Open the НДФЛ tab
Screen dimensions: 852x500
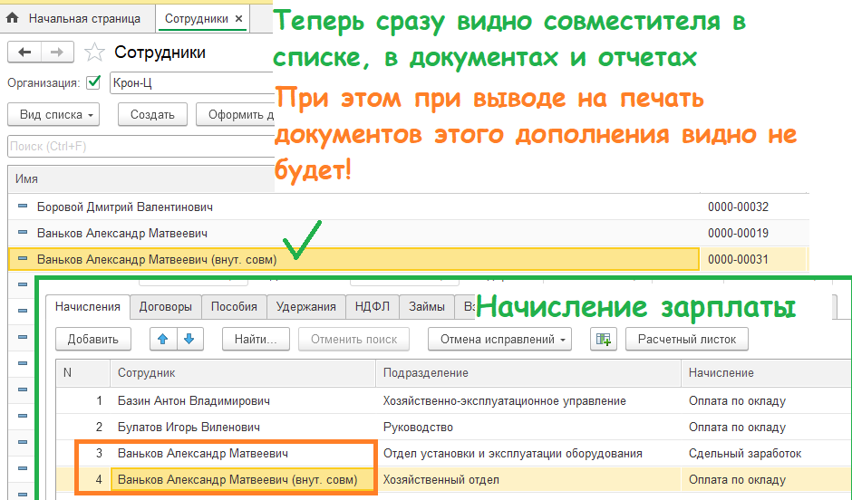[373, 307]
